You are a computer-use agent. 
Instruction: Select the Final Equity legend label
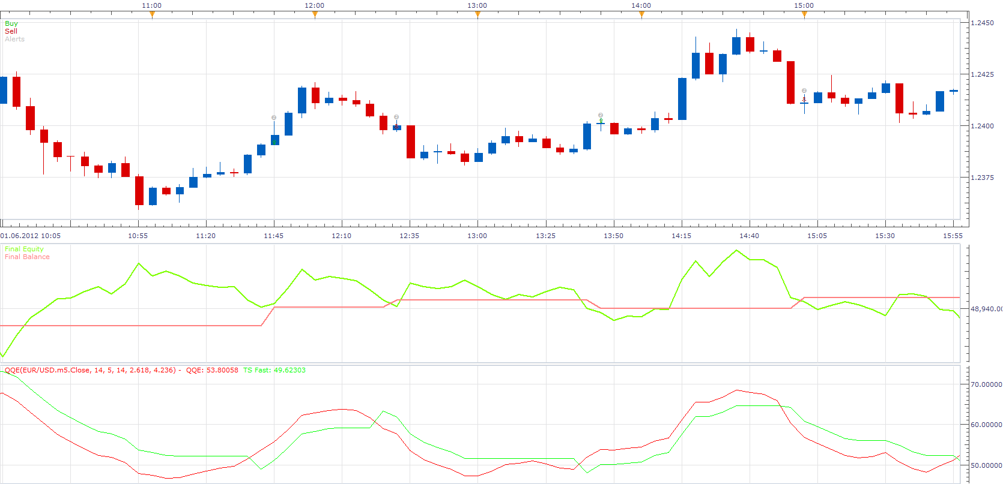(x=24, y=249)
